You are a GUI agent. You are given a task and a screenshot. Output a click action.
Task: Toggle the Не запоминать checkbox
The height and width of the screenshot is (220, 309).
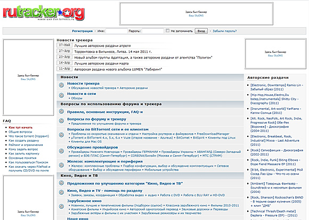(x=167, y=30)
